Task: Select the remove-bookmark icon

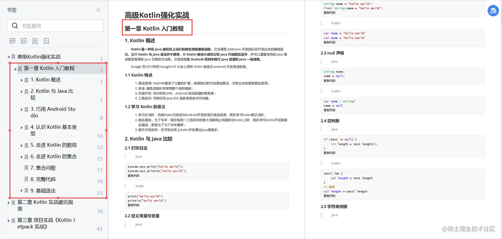Action: click(46, 41)
